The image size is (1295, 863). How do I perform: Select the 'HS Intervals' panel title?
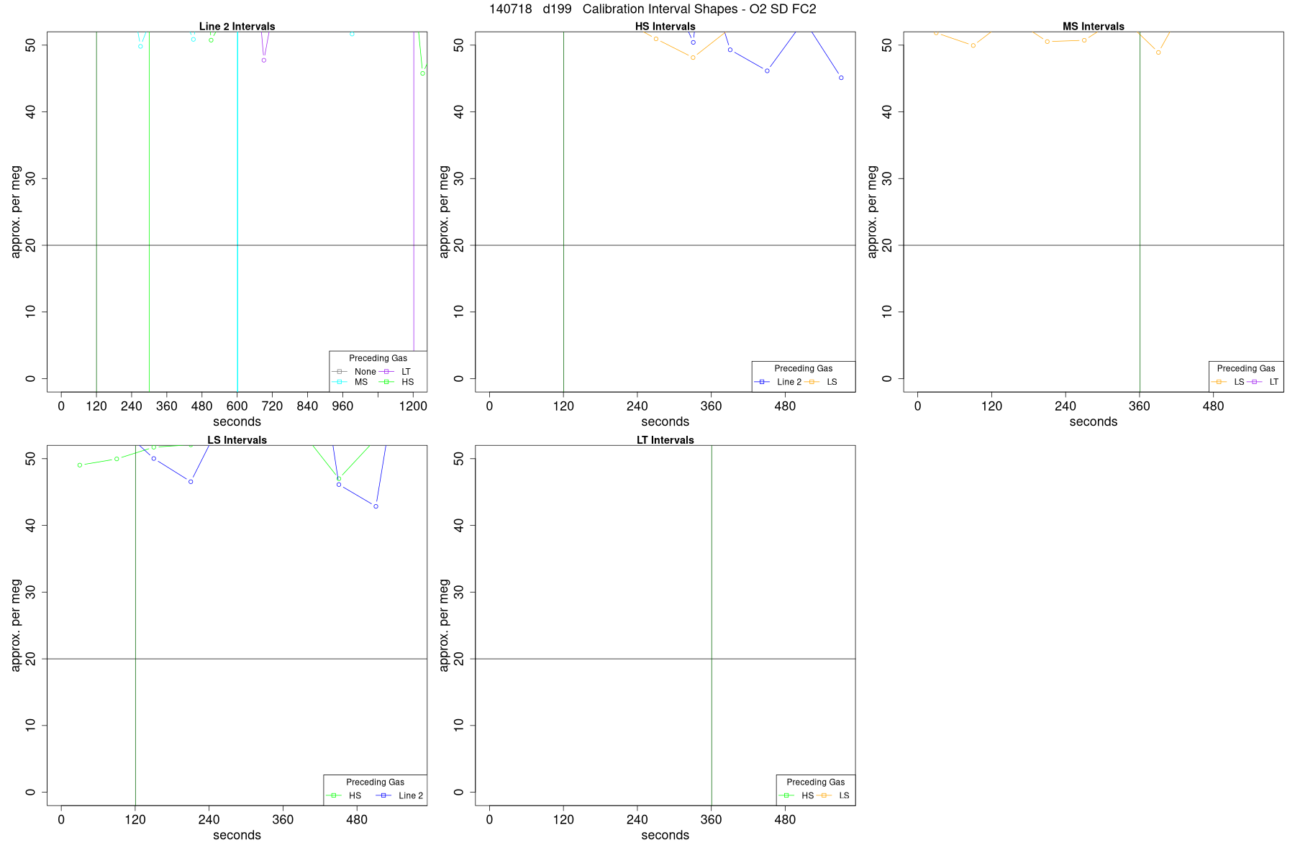tap(665, 27)
